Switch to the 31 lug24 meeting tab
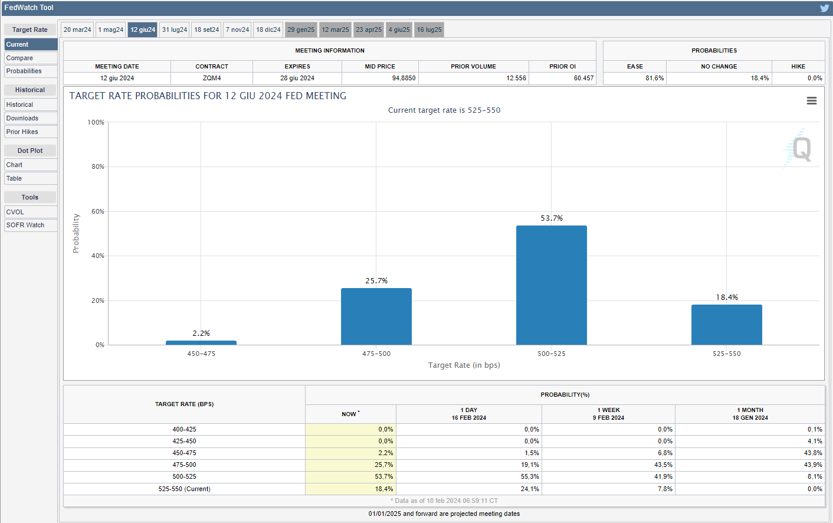 (175, 30)
